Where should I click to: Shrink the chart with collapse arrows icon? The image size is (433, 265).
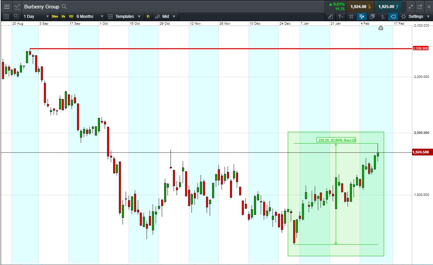tap(410, 6)
